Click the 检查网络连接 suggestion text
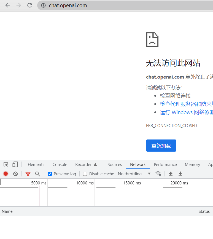Viewport: 213px width, 239px height. (175, 96)
